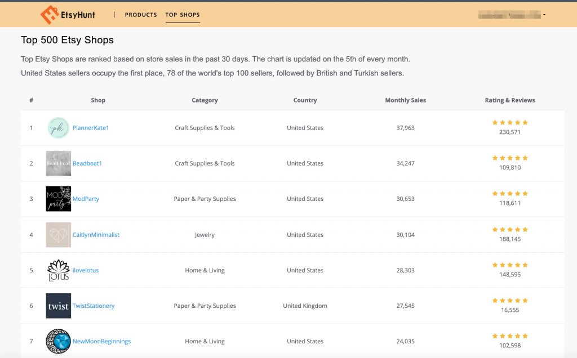The height and width of the screenshot is (358, 577).
Task: Click monthly sales value 28,303
Action: click(x=406, y=270)
